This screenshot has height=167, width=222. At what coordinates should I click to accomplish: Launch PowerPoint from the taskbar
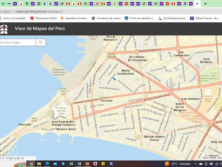87,164
